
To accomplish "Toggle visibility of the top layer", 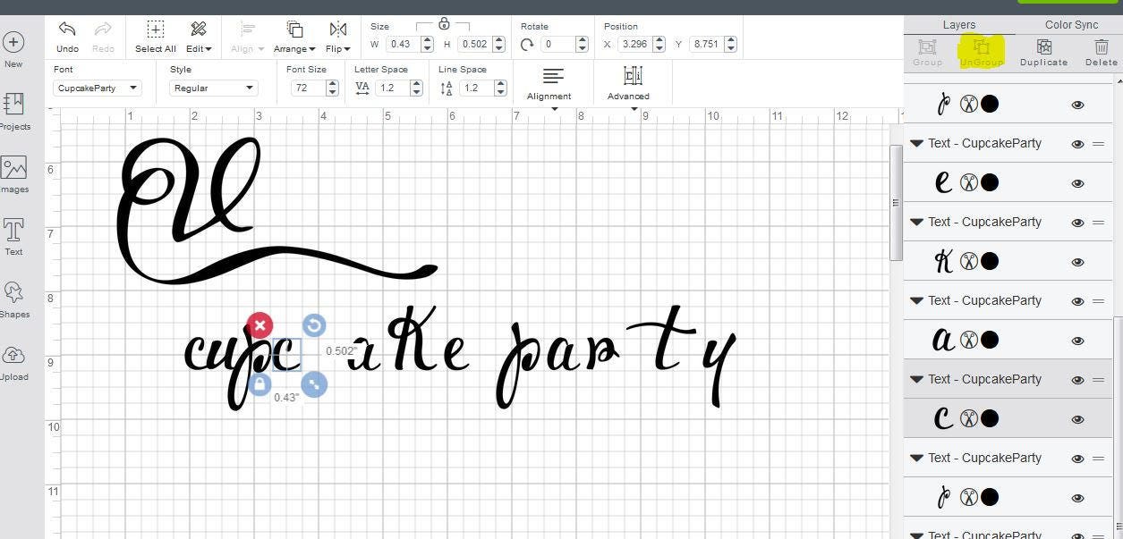I will [1077, 105].
